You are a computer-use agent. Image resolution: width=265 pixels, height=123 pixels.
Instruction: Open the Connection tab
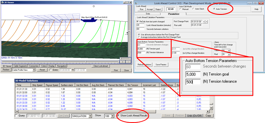point(34,66)
